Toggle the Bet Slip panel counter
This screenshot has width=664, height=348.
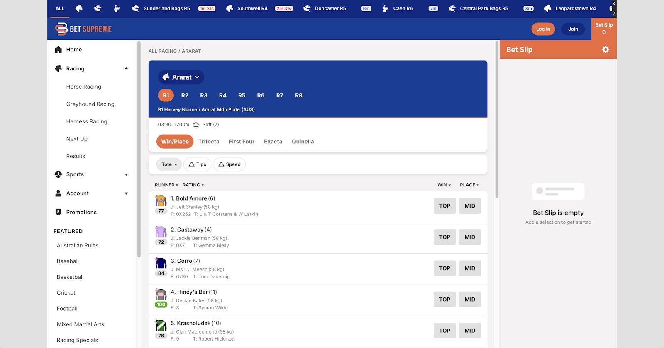point(603,29)
